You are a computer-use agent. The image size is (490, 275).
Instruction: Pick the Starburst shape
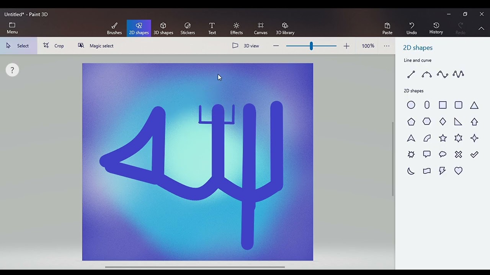pos(411,154)
